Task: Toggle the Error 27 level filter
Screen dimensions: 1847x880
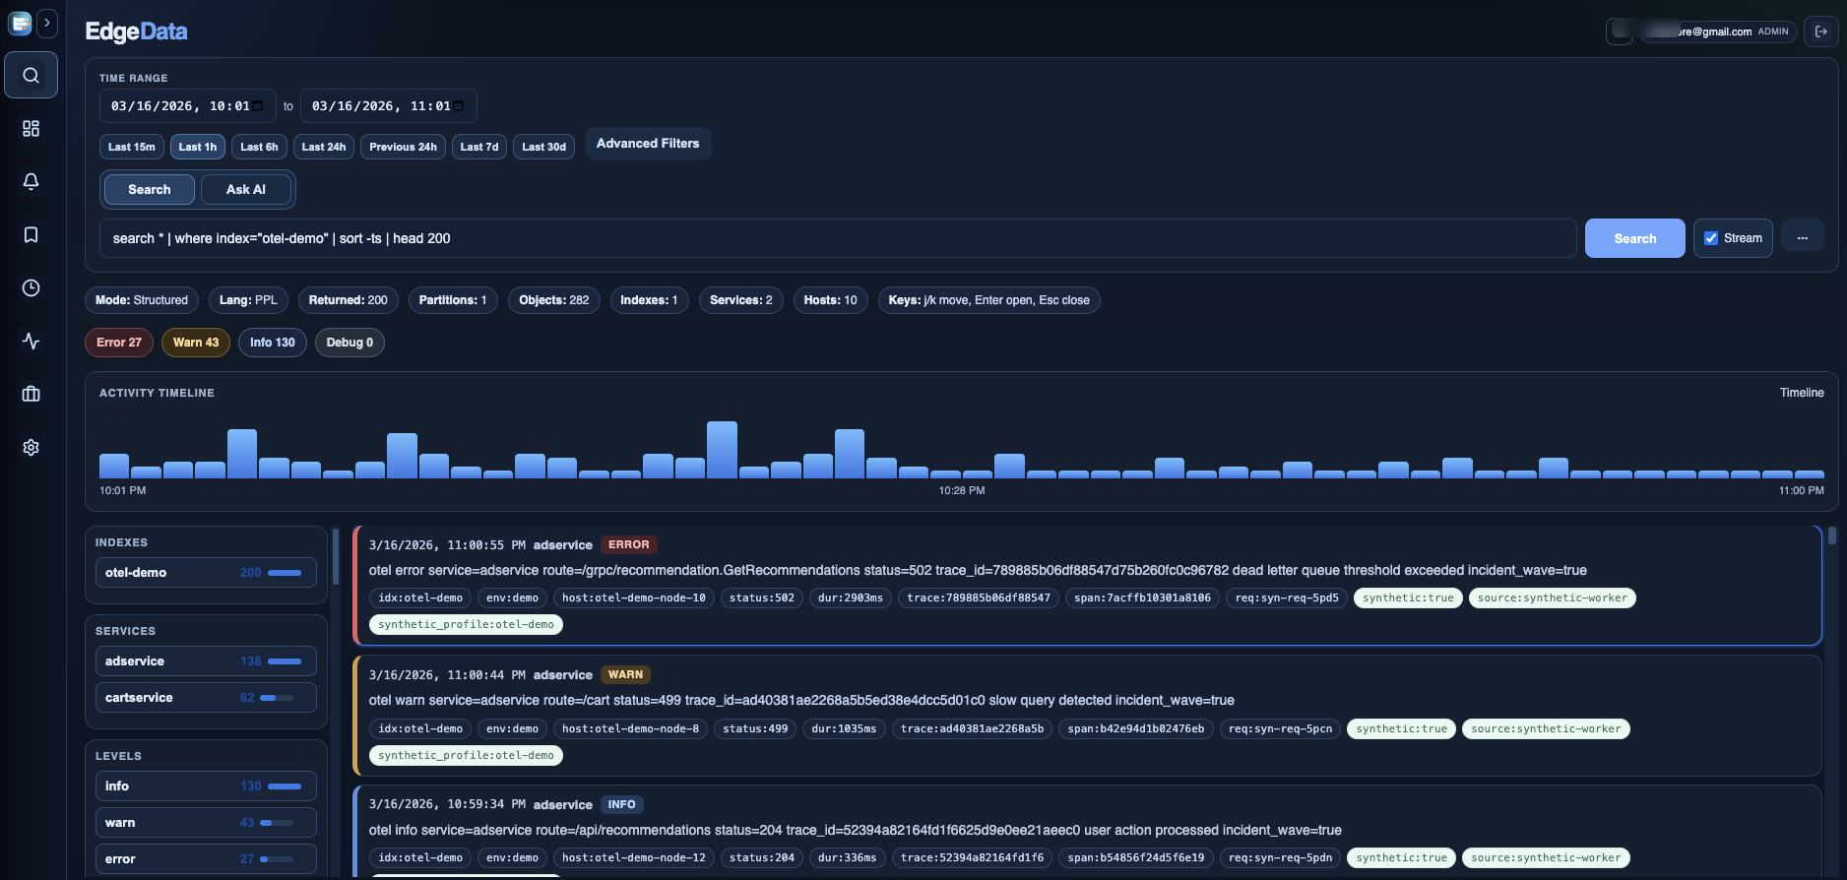Action: tap(119, 343)
